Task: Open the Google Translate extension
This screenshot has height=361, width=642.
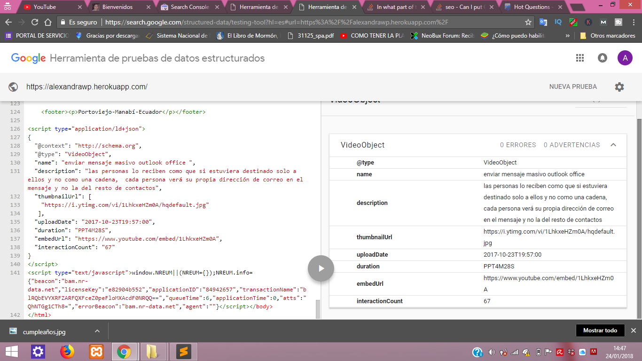Action: [543, 22]
